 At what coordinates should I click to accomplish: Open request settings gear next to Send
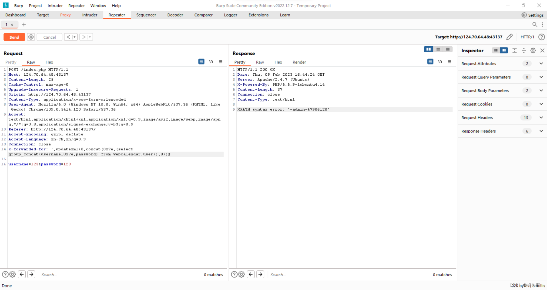click(x=31, y=37)
